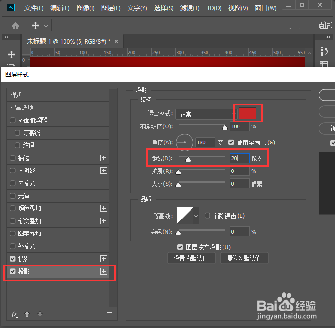Open the 混合模式 dropdown set to 正常
The image size is (335, 328).
click(x=206, y=114)
